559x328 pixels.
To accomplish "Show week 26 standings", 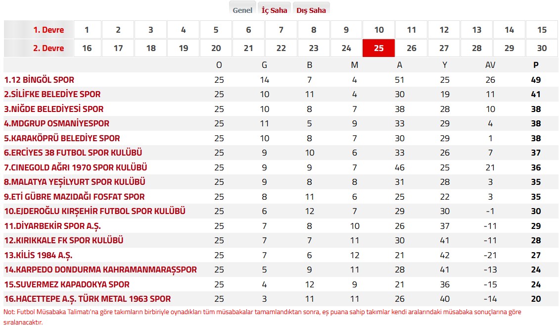I will click(x=412, y=48).
